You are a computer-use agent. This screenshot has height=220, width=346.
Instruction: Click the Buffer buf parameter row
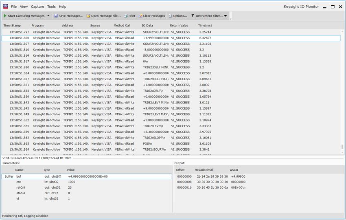tap(87, 176)
